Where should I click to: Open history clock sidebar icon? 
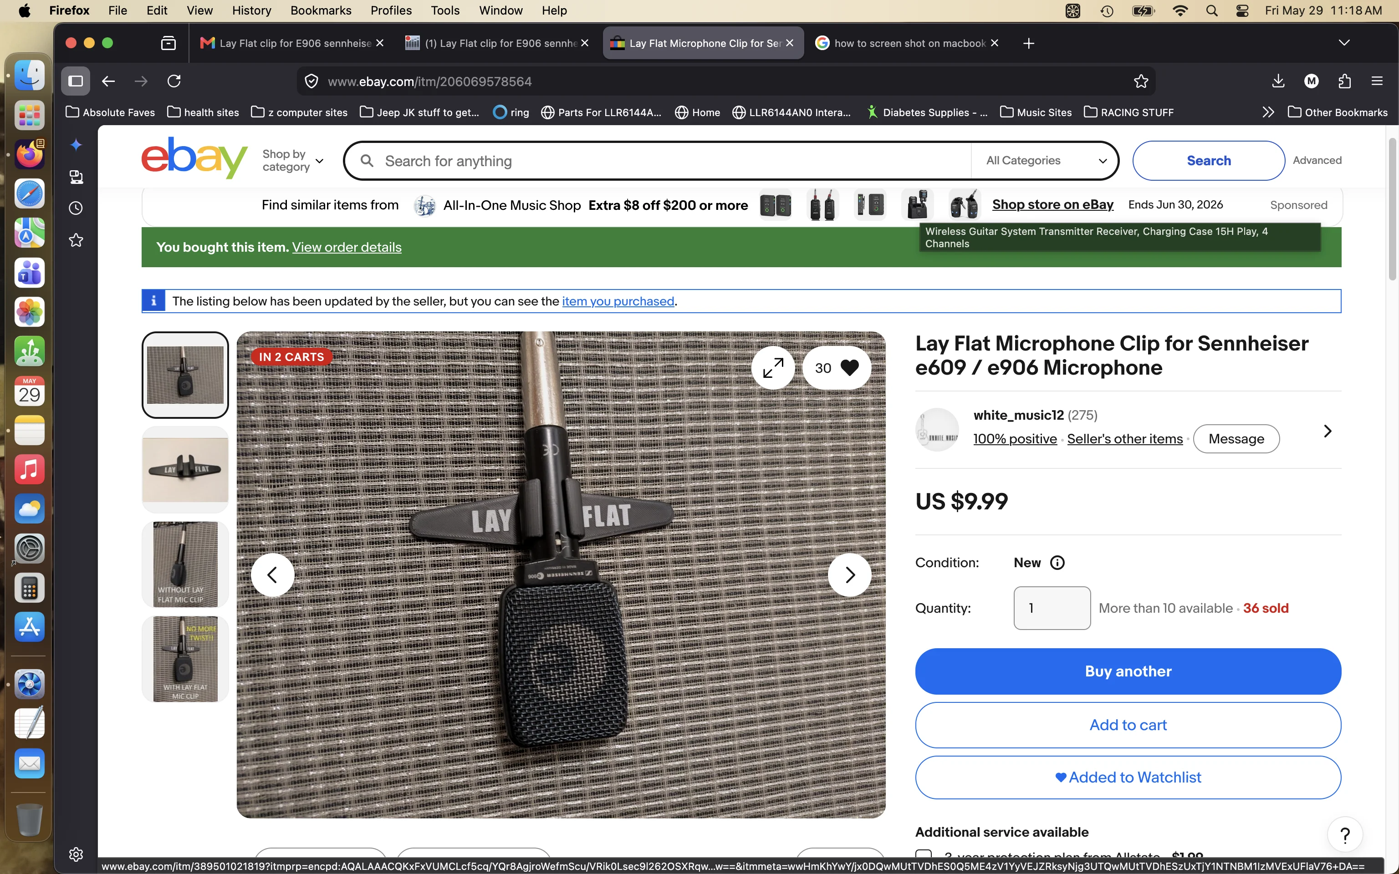[76, 208]
